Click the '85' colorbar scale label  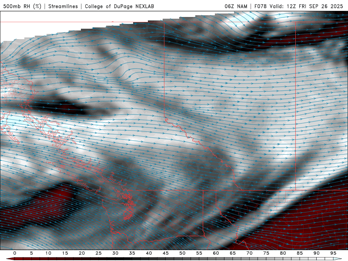pyautogui.click(x=300, y=253)
